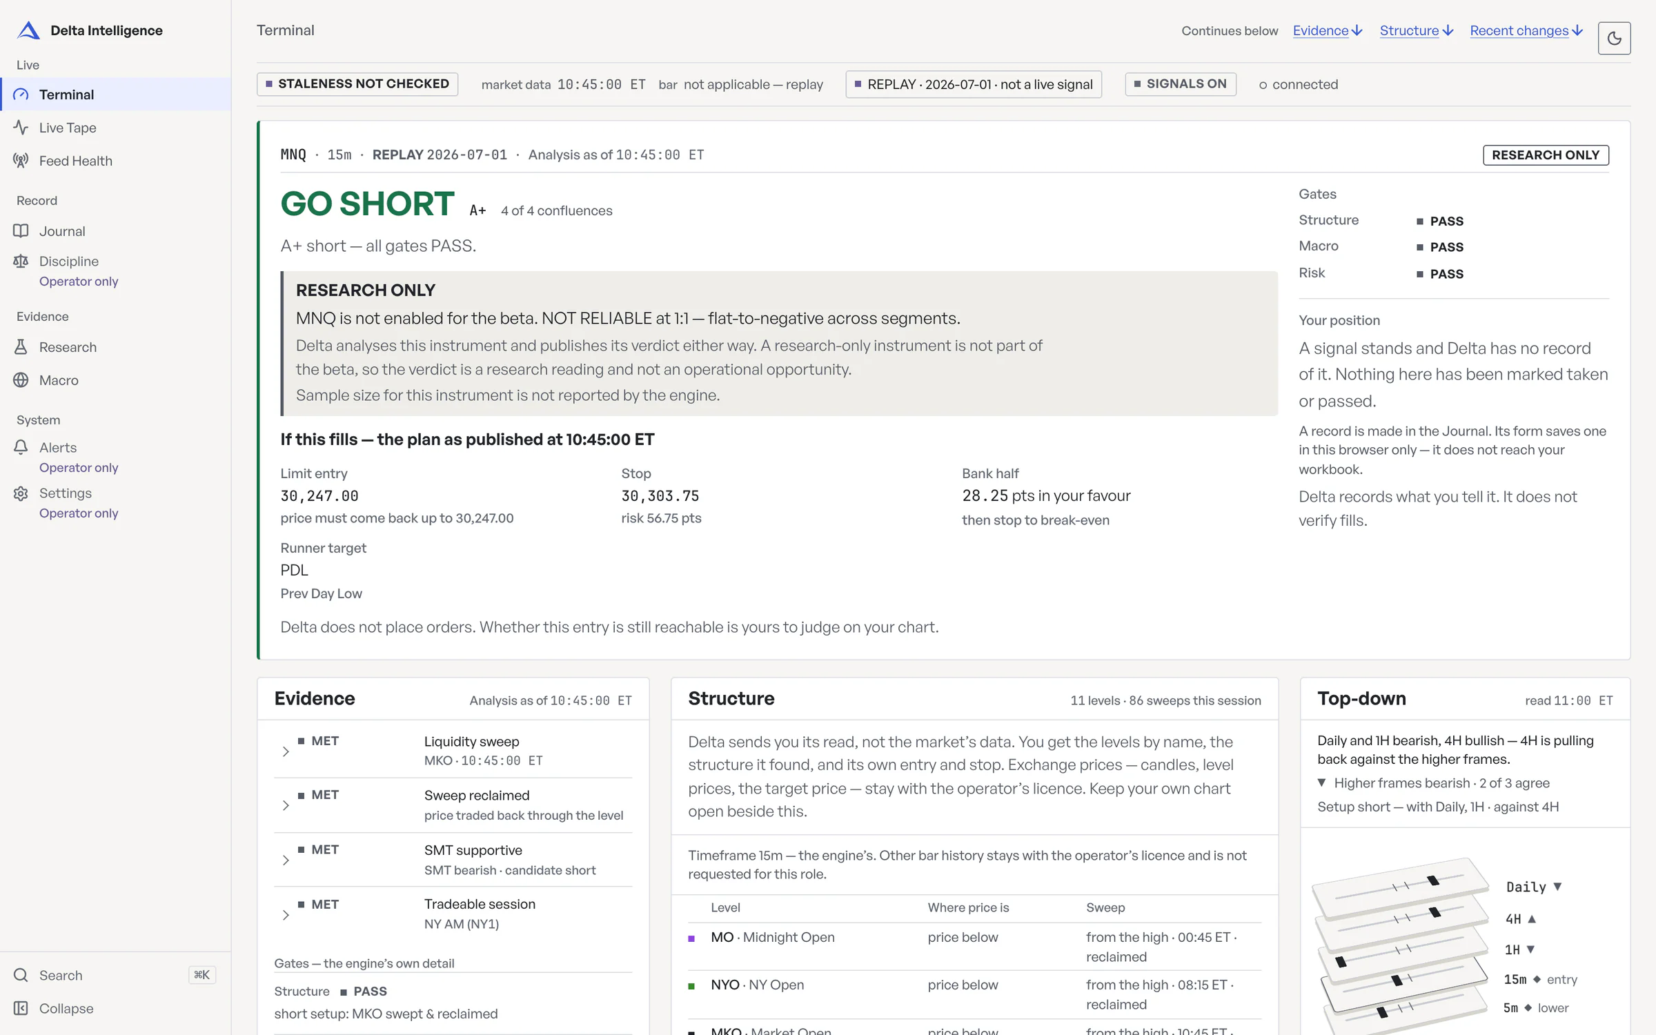1656x1035 pixels.
Task: Open Terminal via its gauge icon
Action: 21,95
